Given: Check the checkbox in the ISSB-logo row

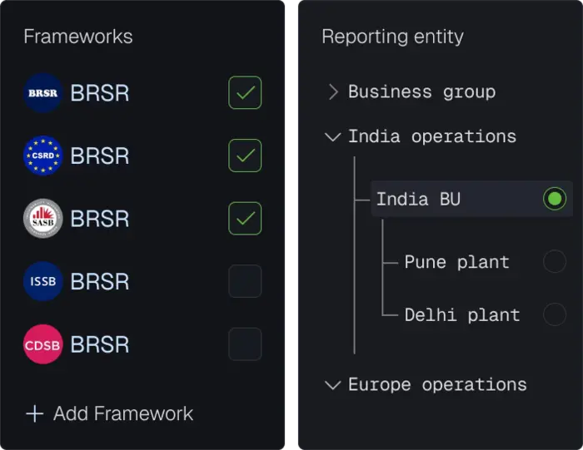Looking at the screenshot, I should [245, 281].
